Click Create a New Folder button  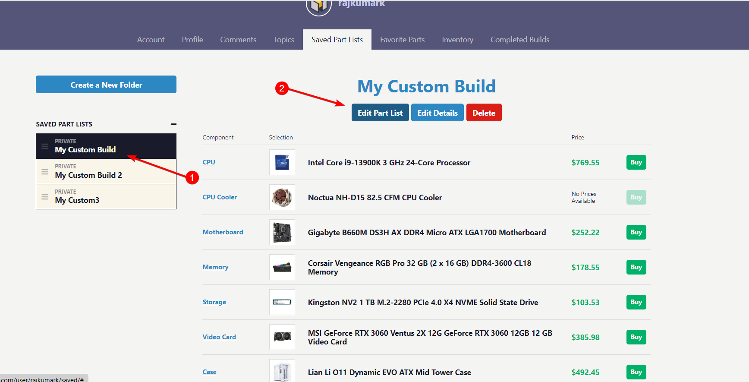[106, 85]
